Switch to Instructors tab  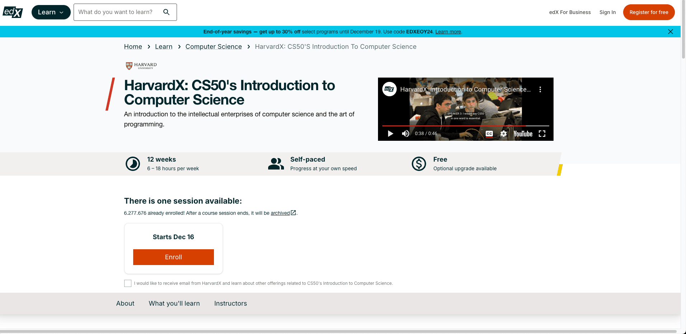[x=230, y=303]
